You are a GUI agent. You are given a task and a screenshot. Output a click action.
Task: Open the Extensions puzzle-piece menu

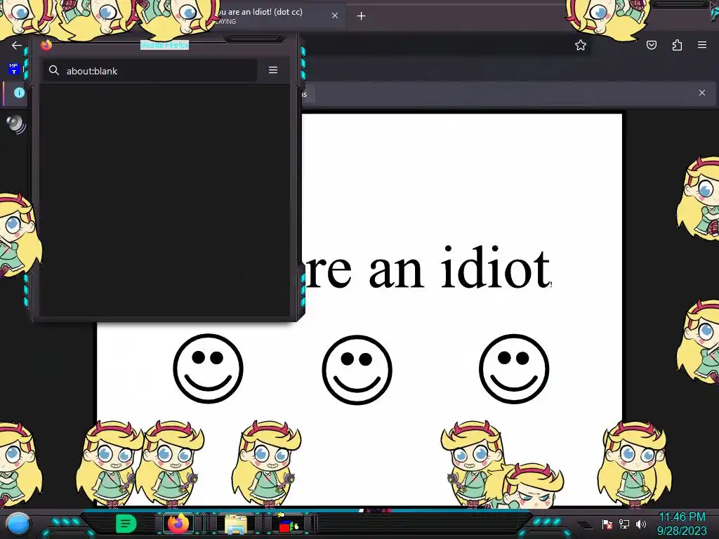(677, 45)
